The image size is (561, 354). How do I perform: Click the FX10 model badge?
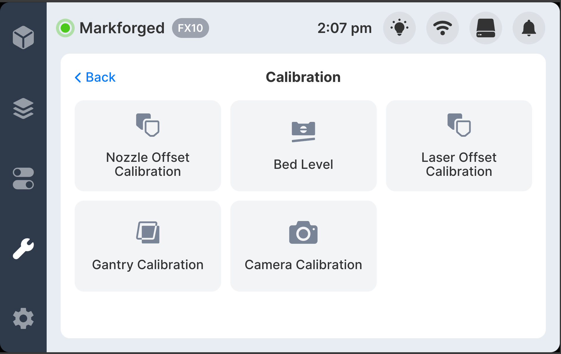190,28
